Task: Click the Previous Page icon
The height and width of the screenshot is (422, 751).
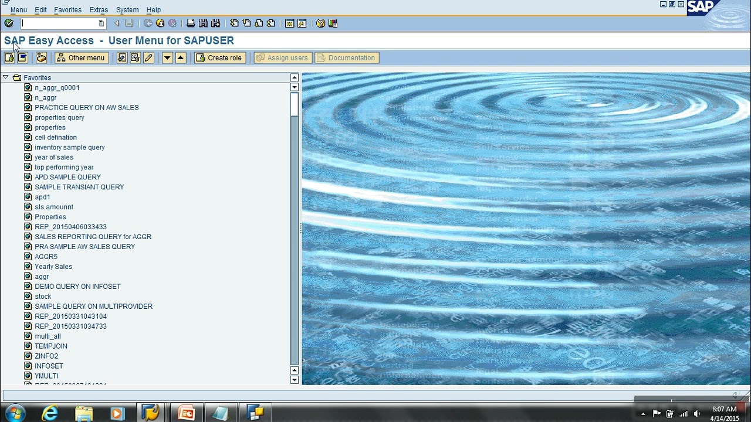Action: (246, 23)
